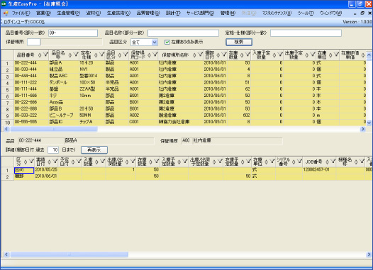The image size is (373, 270).
Task: Select the cell 00-333-444
Action: pyautogui.click(x=31, y=69)
